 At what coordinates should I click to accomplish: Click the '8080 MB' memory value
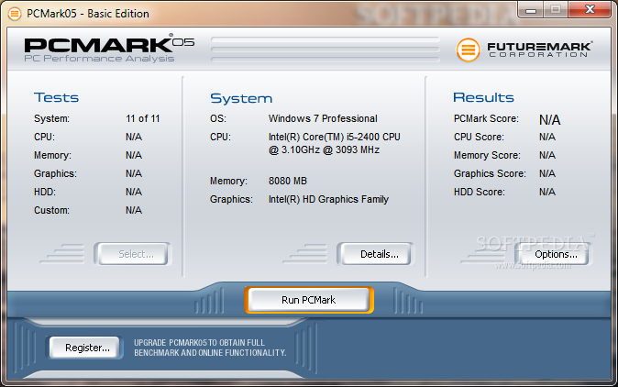(287, 181)
